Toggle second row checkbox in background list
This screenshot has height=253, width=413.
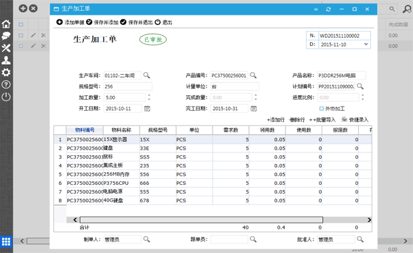(21, 46)
